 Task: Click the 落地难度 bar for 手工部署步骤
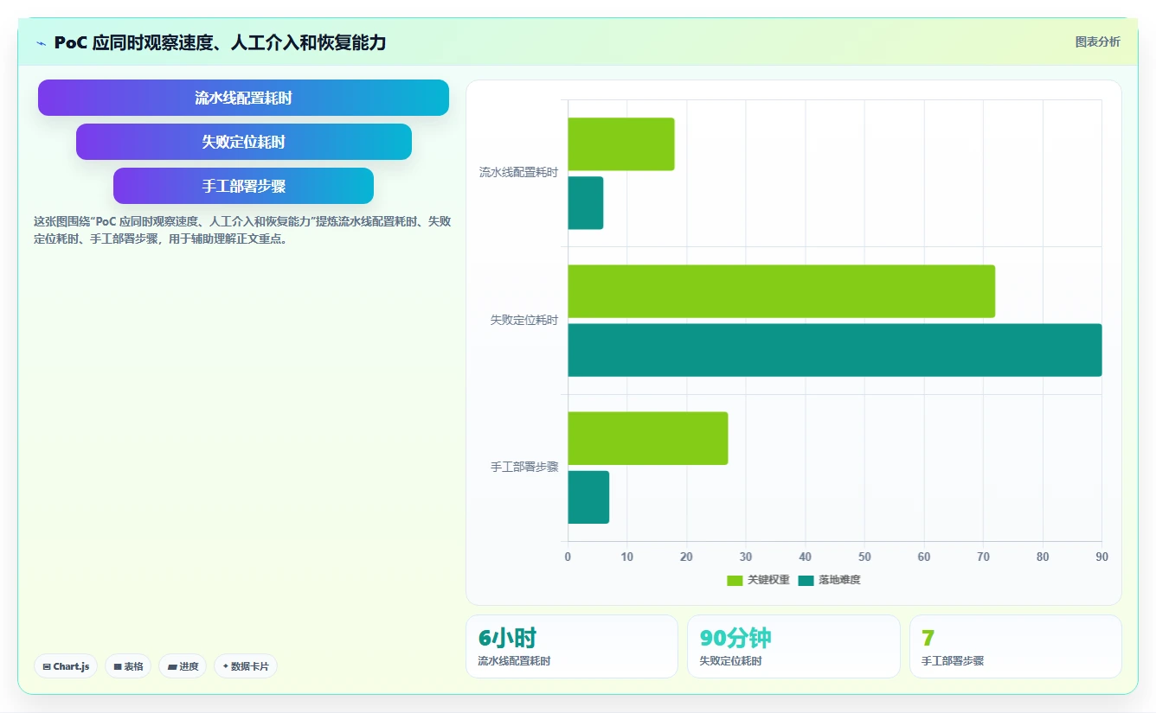(x=588, y=497)
